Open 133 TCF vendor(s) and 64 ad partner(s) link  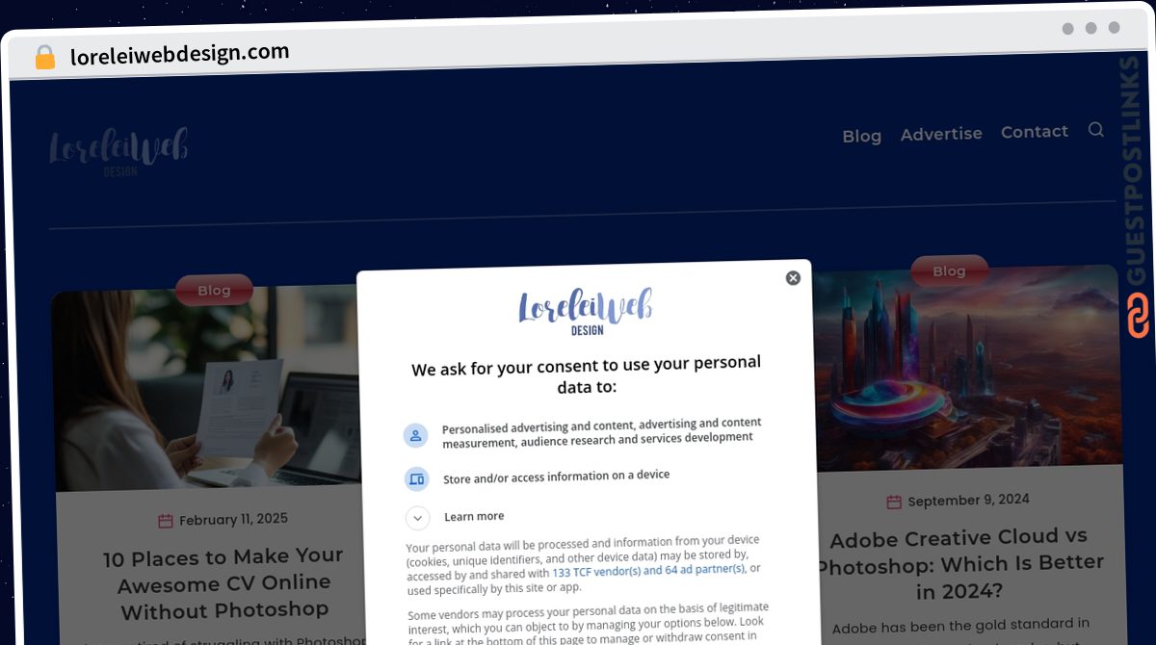pos(648,571)
